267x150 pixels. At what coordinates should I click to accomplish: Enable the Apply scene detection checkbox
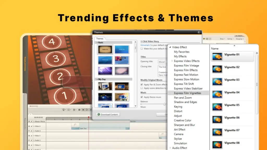(141, 88)
